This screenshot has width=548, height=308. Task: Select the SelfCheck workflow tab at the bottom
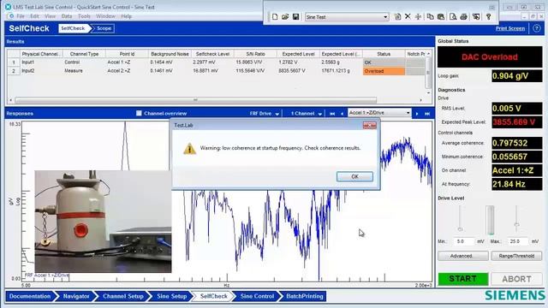pyautogui.click(x=213, y=296)
